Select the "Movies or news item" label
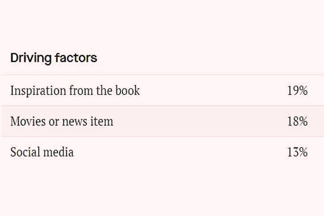Image resolution: width=324 pixels, height=216 pixels. (x=62, y=122)
